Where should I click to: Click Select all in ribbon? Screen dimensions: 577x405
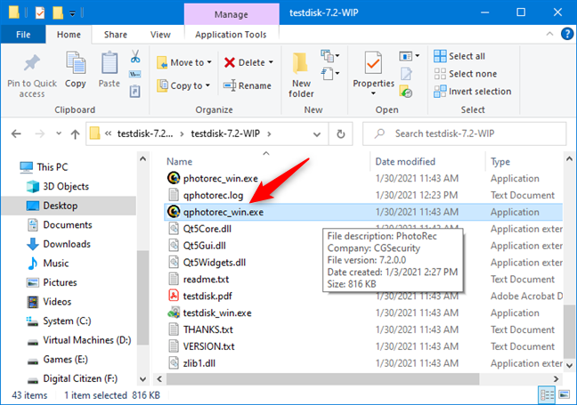[459, 56]
